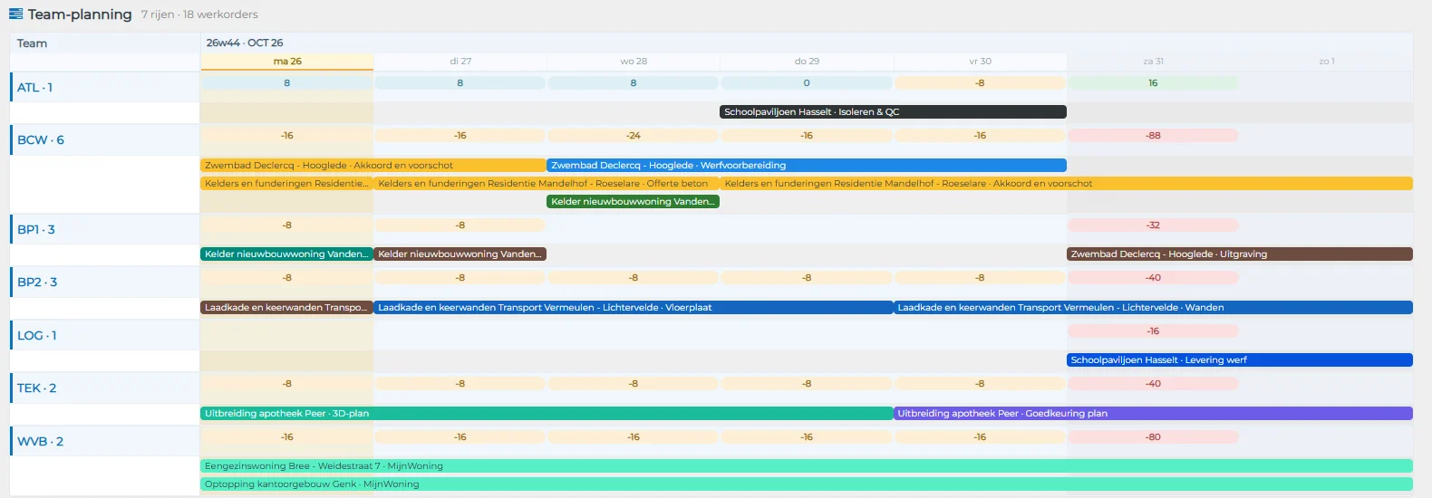Select the BP2 · 3 team row
The width and height of the screenshot is (1432, 498).
(x=104, y=282)
